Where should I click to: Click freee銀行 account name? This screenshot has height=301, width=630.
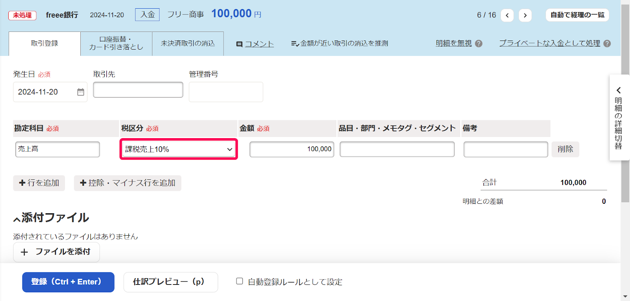tap(62, 15)
